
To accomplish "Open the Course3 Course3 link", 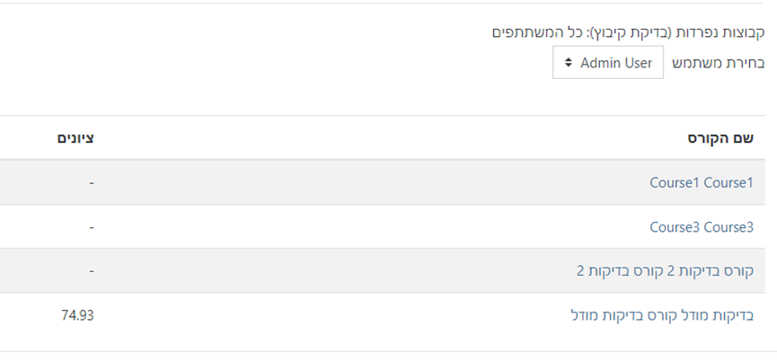I will (701, 226).
